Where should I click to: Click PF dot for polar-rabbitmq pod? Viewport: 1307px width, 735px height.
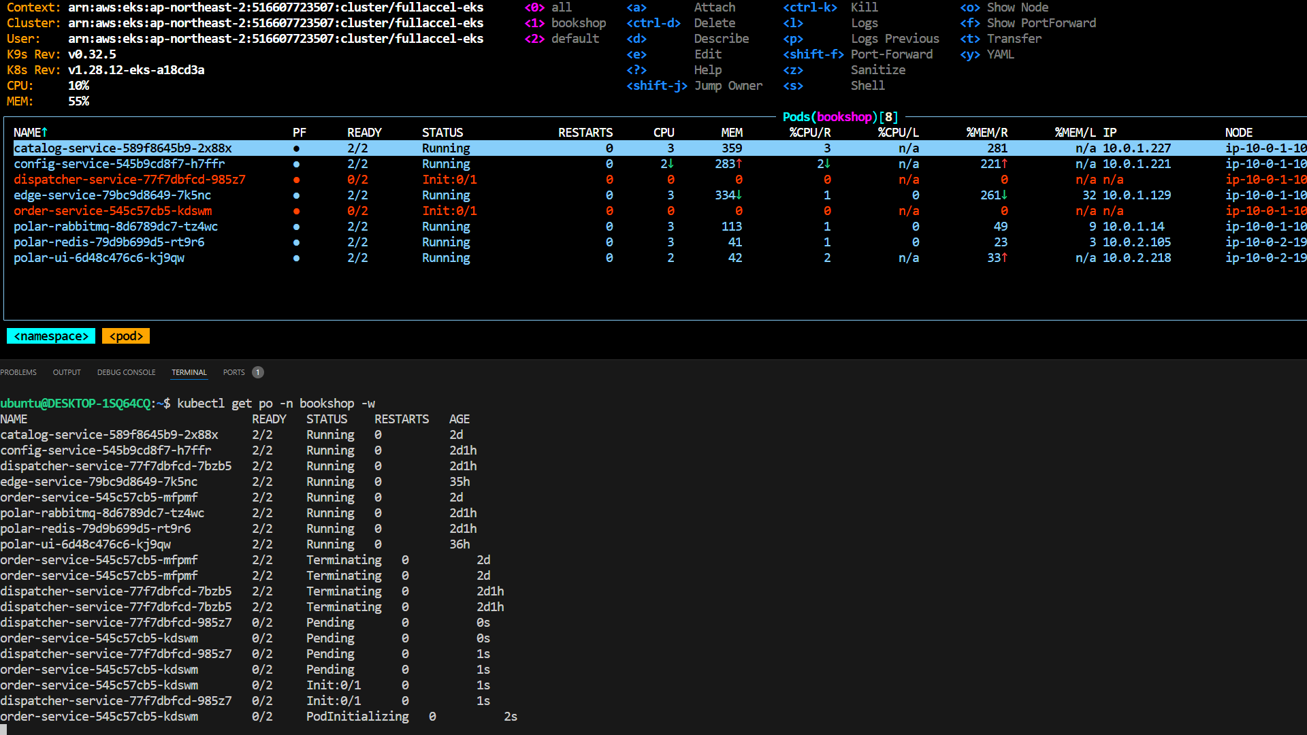pyautogui.click(x=296, y=227)
